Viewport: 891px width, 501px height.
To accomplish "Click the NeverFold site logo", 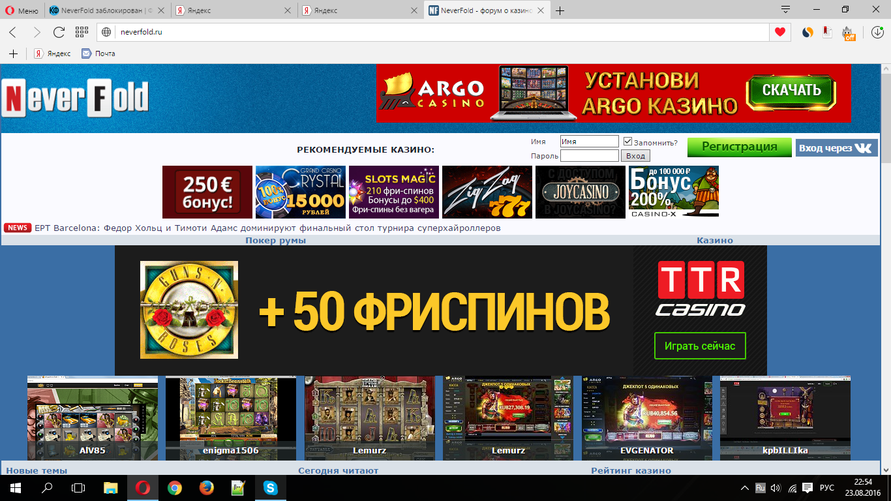I will point(75,99).
